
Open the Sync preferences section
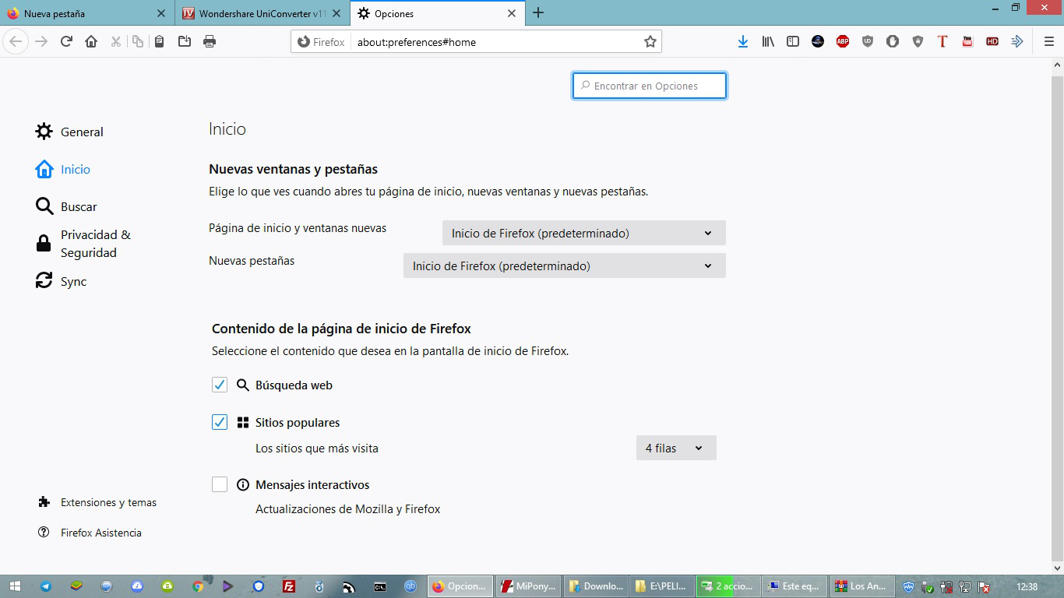pyautogui.click(x=61, y=281)
